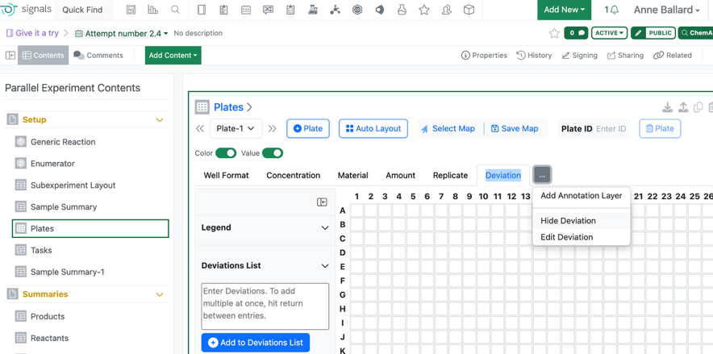Open the single flask icon in top toolbar
The height and width of the screenshot is (354, 713).
point(402,10)
